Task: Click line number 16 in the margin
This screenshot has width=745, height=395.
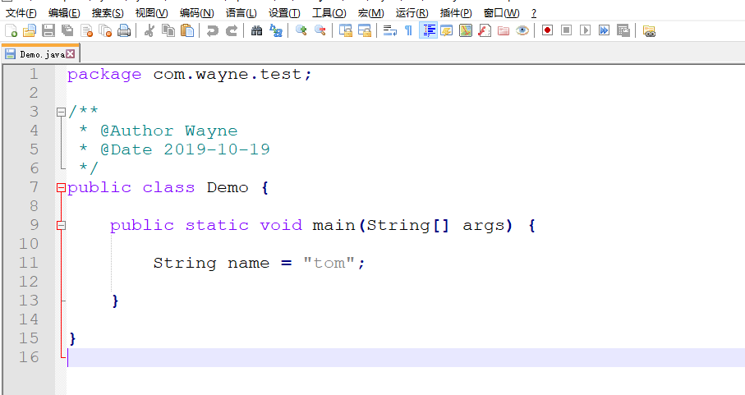Action: [x=29, y=357]
